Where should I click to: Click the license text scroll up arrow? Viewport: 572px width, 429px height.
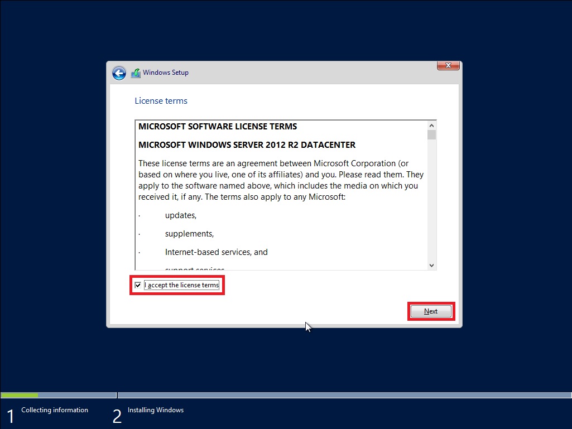[431, 126]
